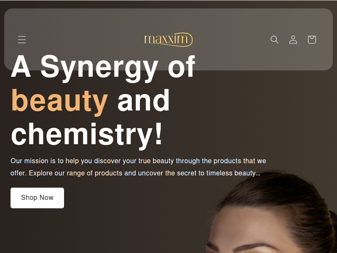Open the account profile icon

(293, 40)
